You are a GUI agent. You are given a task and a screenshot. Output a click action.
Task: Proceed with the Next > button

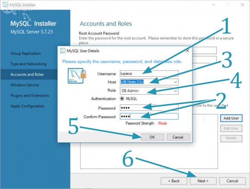tap(203, 181)
